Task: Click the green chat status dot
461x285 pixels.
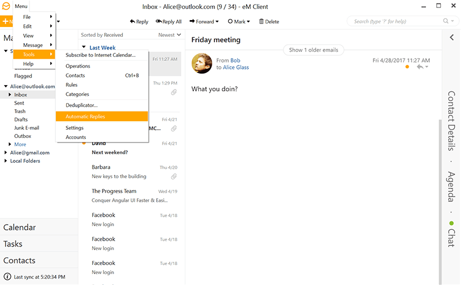Action: pyautogui.click(x=451, y=224)
